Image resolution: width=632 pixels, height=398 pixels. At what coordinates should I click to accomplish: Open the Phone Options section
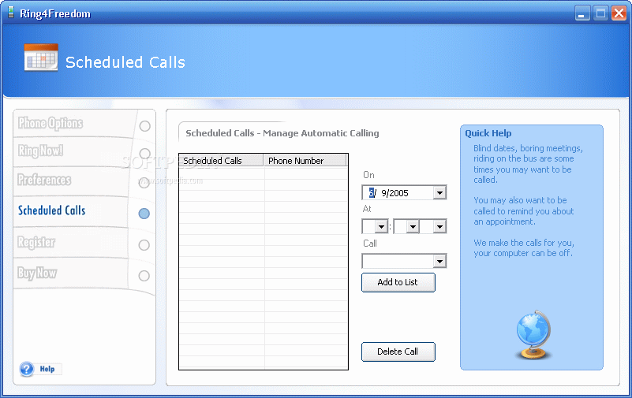[50, 123]
